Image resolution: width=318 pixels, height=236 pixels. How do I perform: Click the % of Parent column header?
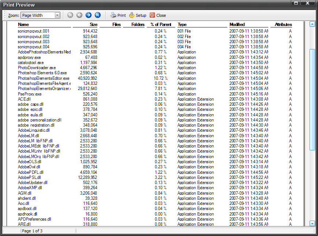161,25
